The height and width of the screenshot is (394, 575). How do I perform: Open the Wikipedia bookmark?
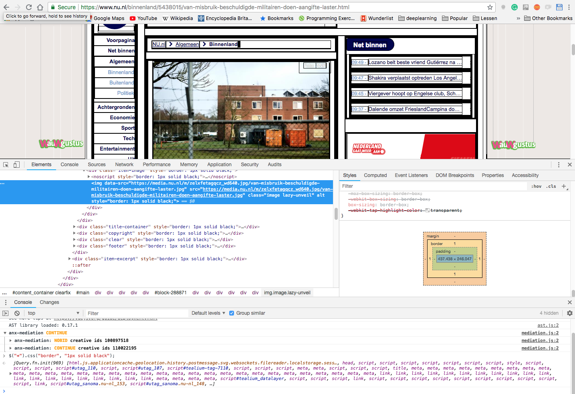coord(178,18)
